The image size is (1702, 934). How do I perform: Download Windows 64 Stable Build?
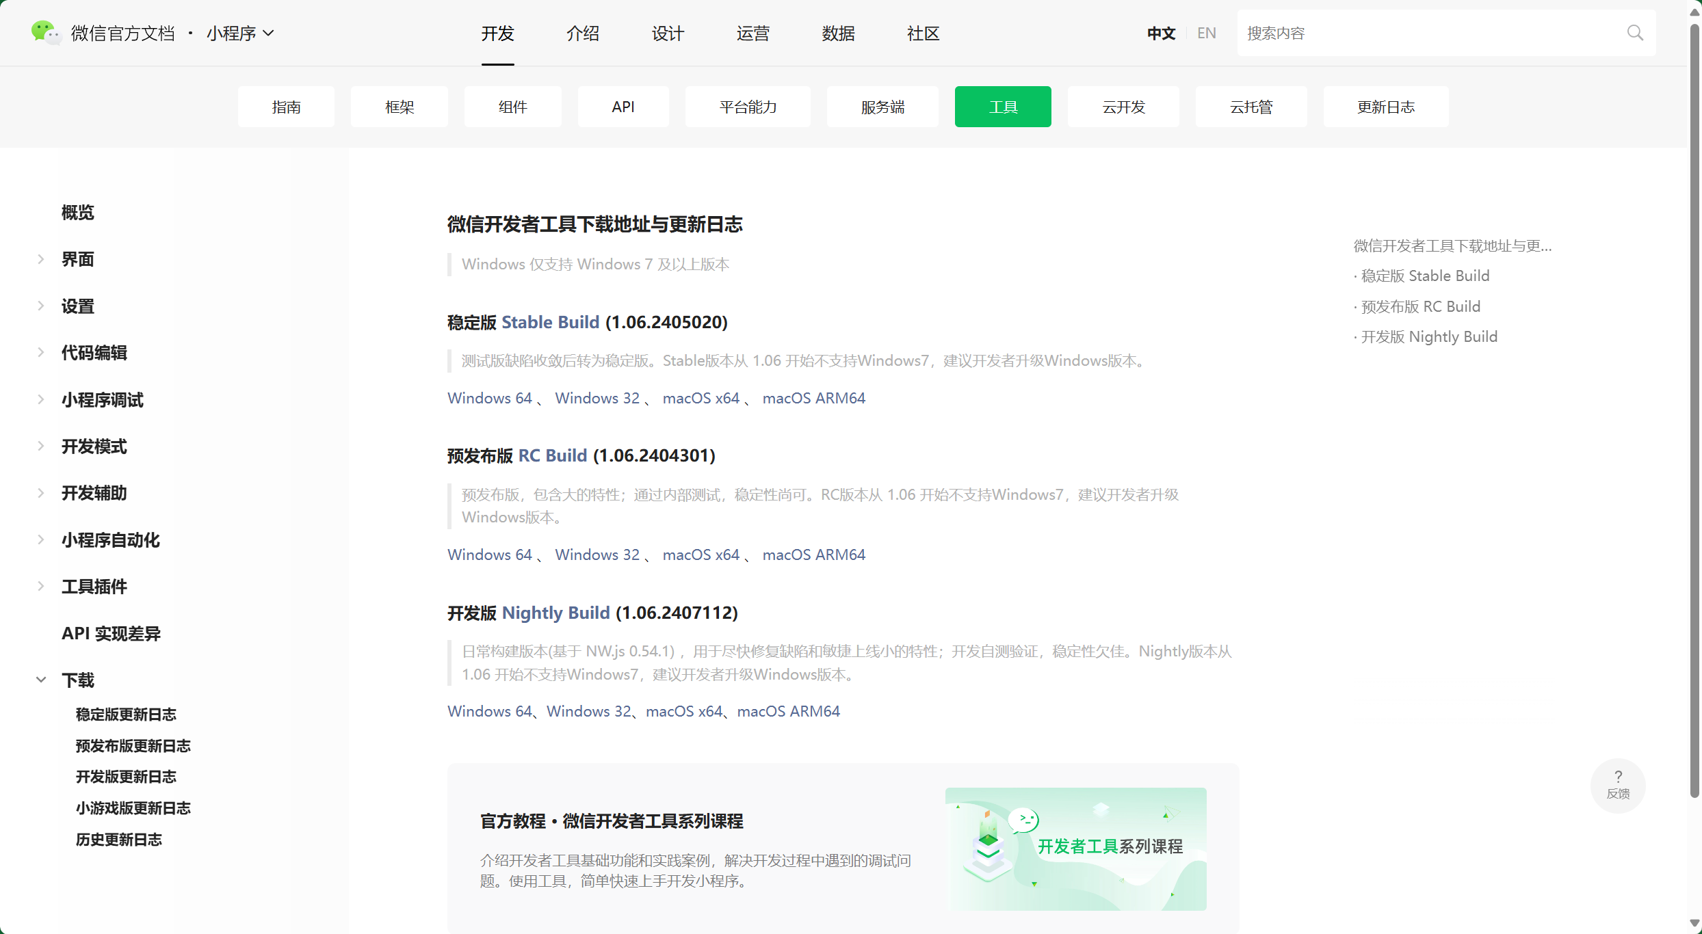(x=490, y=397)
